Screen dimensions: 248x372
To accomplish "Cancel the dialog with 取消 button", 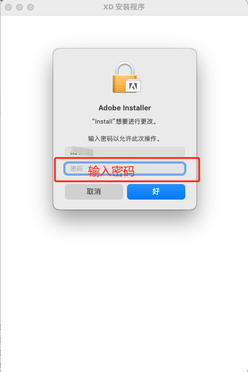I will point(94,192).
